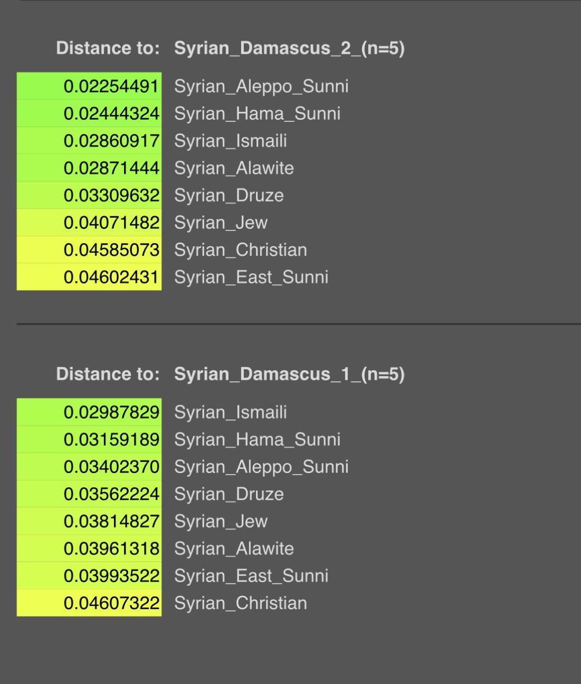581x684 pixels.
Task: Select Syrian_Ismaili in Damascus_2 list
Action: coord(231,141)
